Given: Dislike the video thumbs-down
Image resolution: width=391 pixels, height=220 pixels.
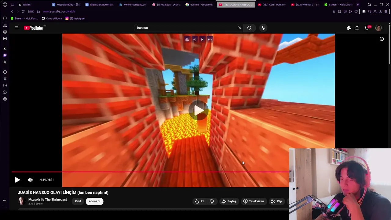Looking at the screenshot, I should tap(212, 201).
